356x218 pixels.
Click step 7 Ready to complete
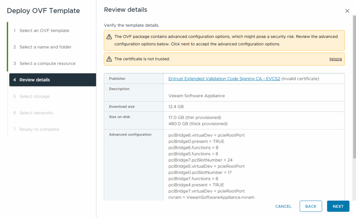pyautogui.click(x=39, y=129)
